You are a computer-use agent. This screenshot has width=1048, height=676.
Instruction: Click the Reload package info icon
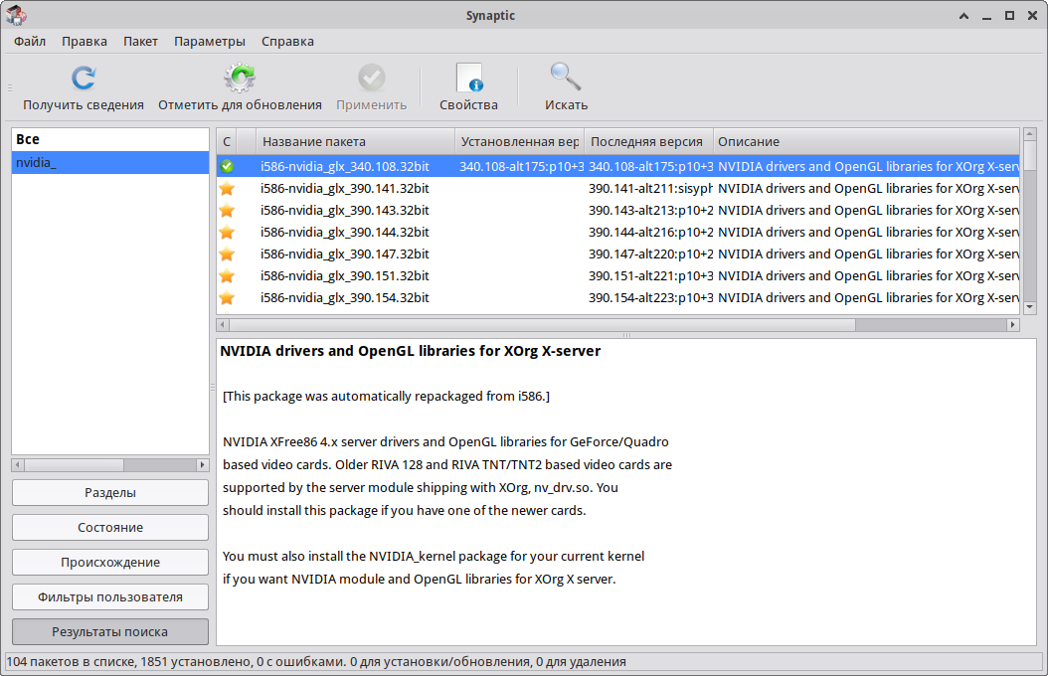(x=84, y=79)
